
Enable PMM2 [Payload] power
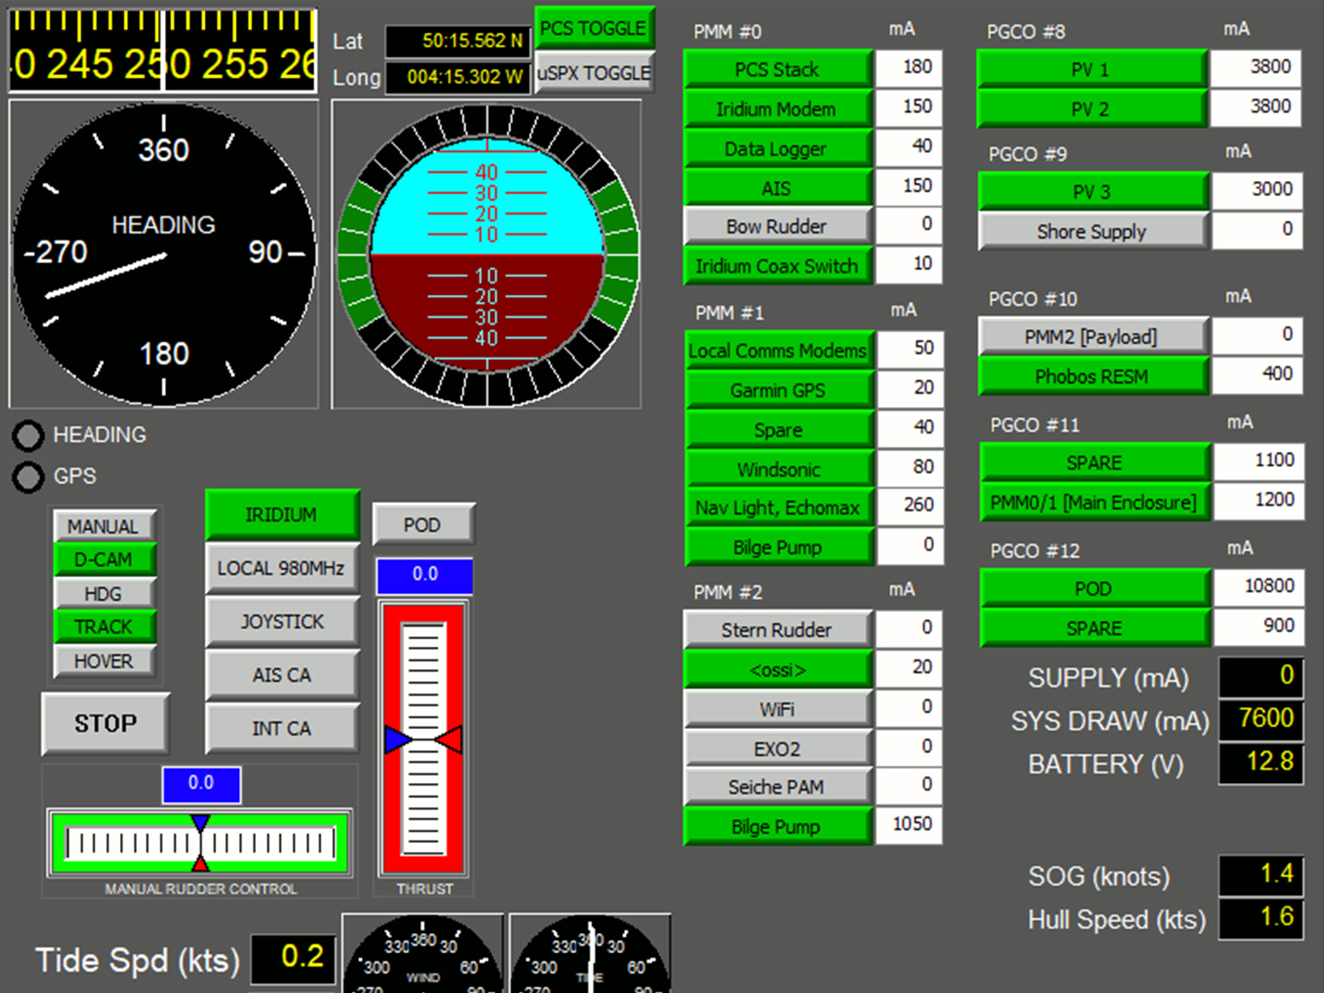(x=1094, y=336)
